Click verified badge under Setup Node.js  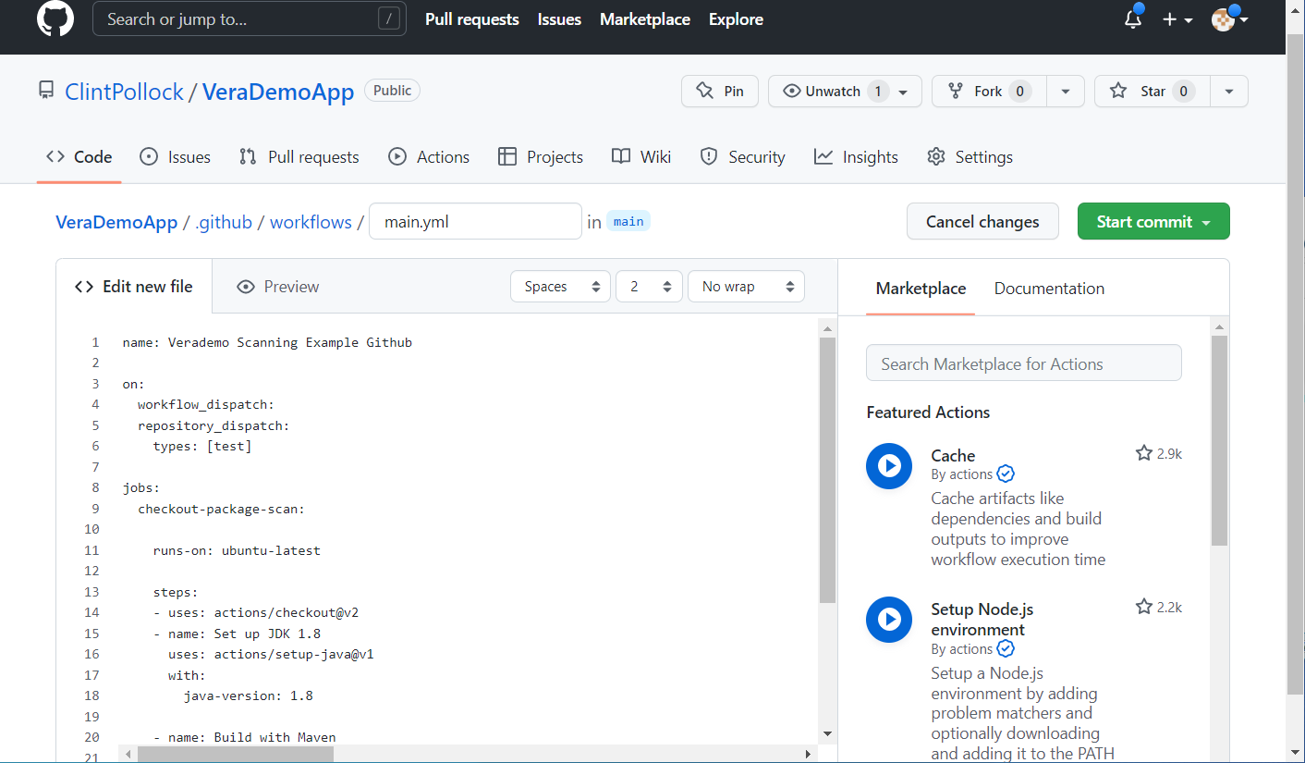coord(1006,649)
